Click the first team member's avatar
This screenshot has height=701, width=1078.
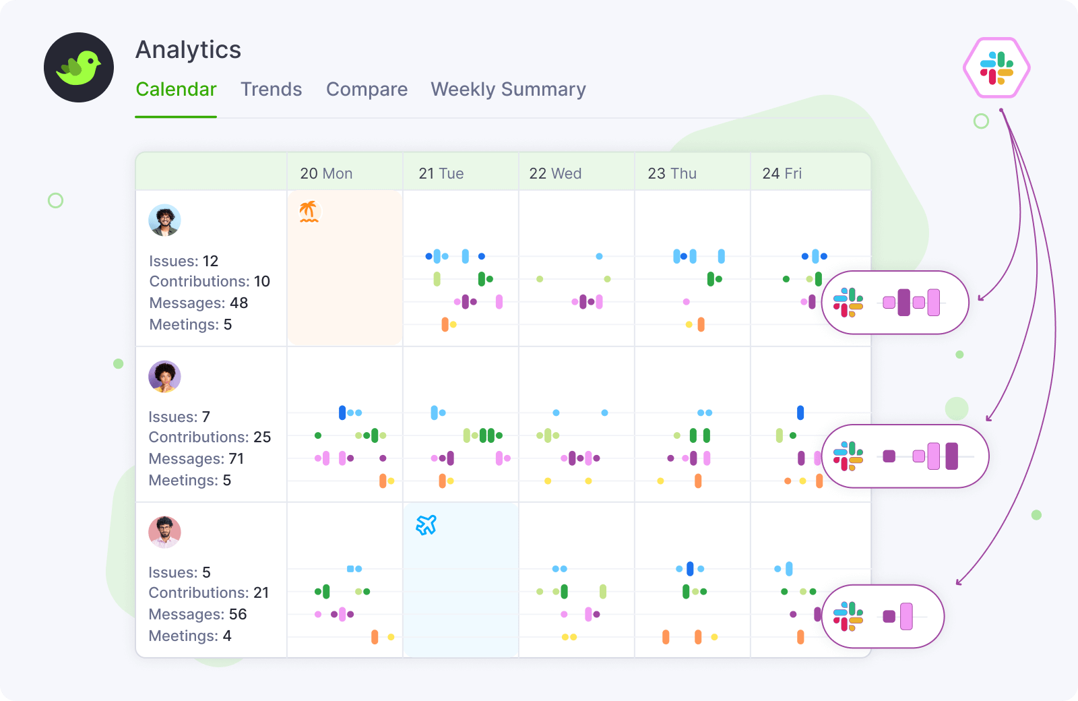pyautogui.click(x=164, y=220)
